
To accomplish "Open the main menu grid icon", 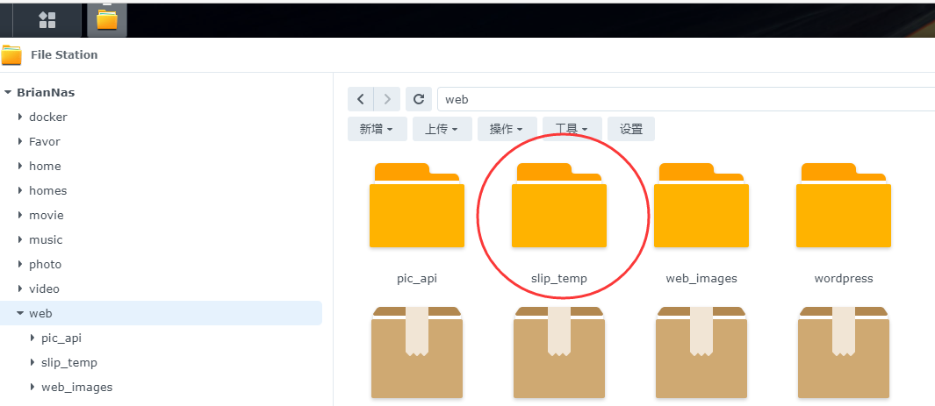I will pyautogui.click(x=47, y=20).
